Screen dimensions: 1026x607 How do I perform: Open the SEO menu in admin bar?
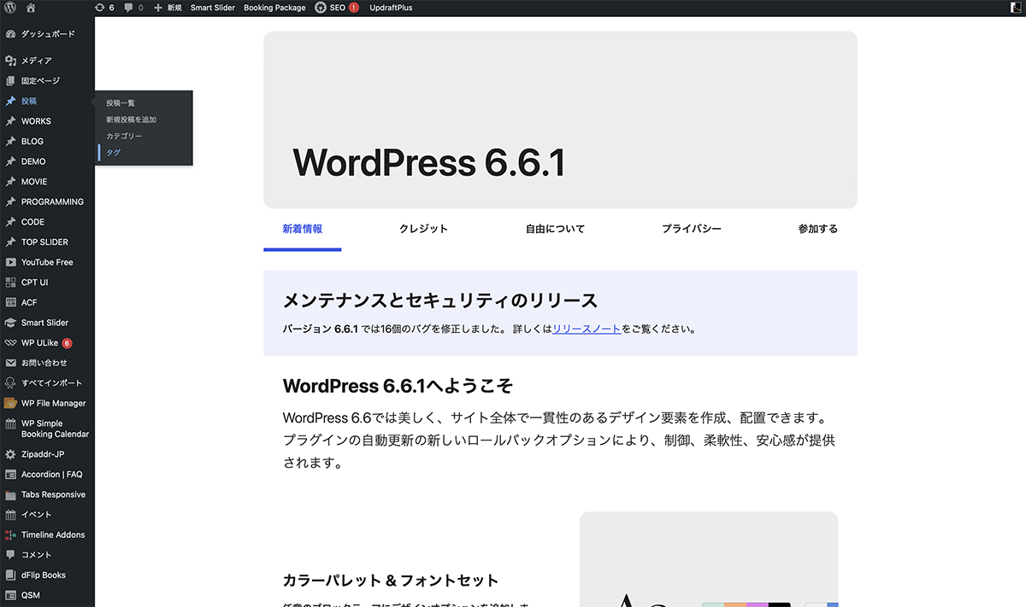pos(337,8)
